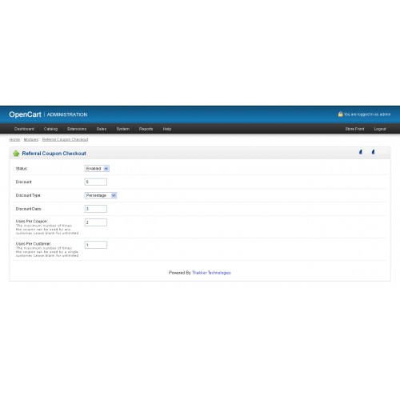
Task: Click into the Discount Days field
Action: click(x=96, y=209)
